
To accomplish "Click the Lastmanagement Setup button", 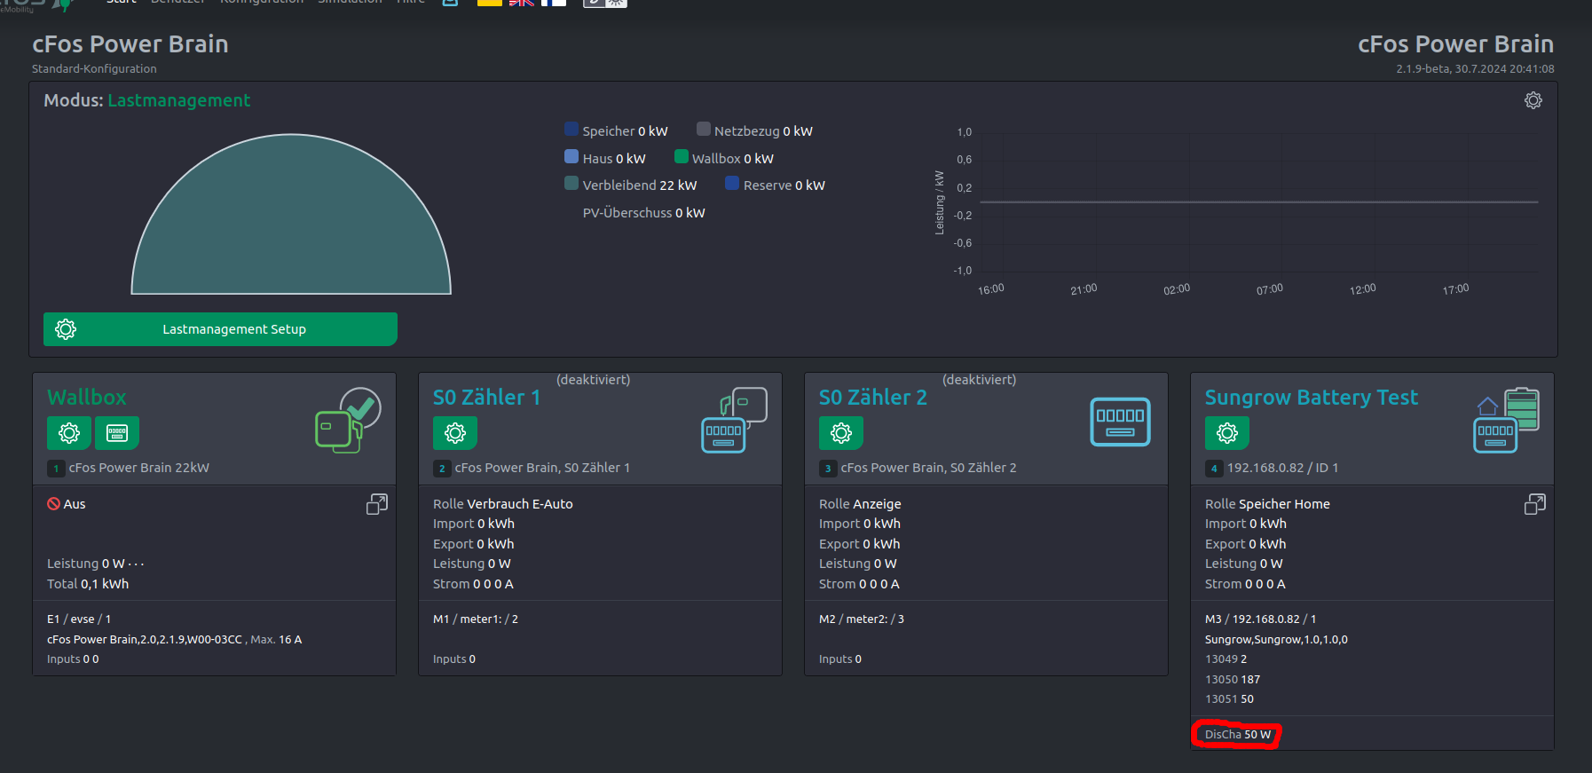I will coord(220,329).
